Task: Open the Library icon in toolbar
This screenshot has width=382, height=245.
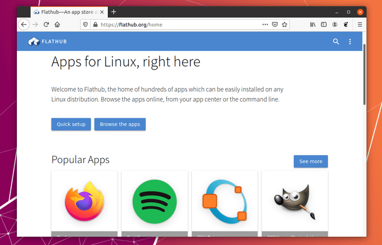Action: (313, 25)
